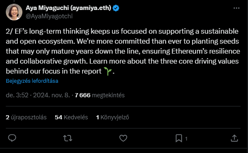Open the 1 Könyvjelző bookmarks count
248x153 pixels.
pos(113,117)
